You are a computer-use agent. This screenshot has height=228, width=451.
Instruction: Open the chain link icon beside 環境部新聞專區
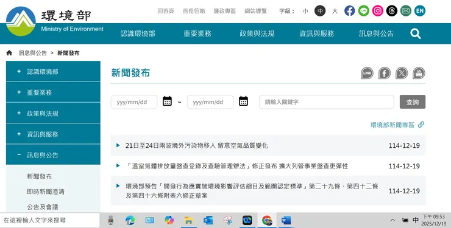pyautogui.click(x=421, y=125)
